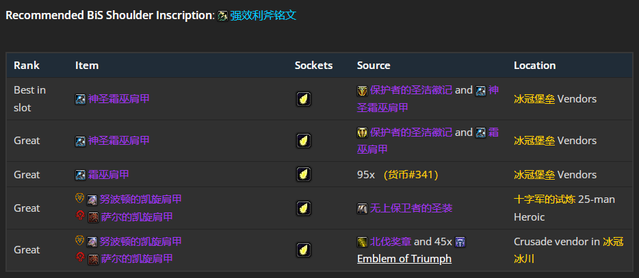This screenshot has height=278, width=639.
Task: Click the socket icon in the Best in slot row
Action: coord(304,99)
